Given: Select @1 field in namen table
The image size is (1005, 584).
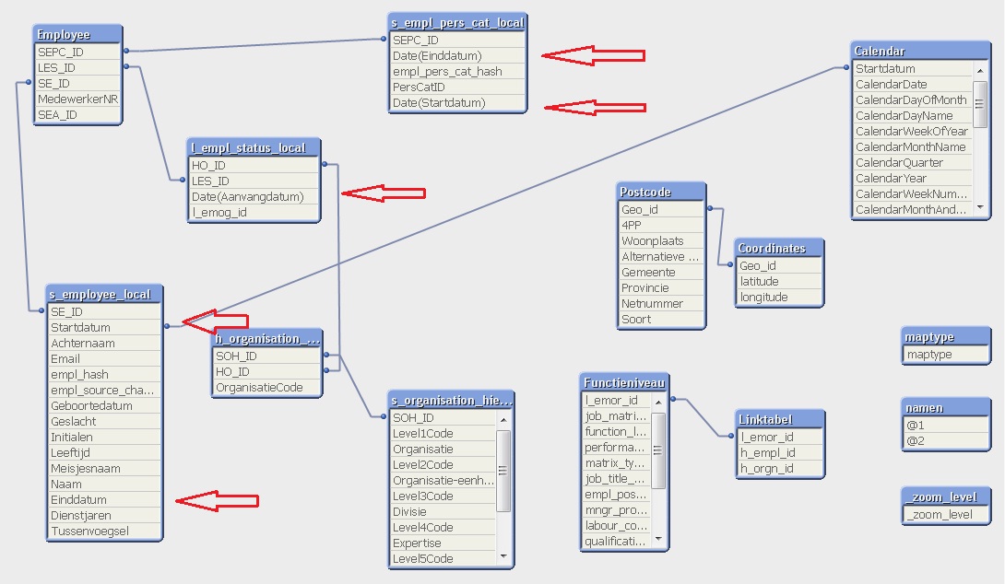Looking at the screenshot, I should (x=946, y=426).
